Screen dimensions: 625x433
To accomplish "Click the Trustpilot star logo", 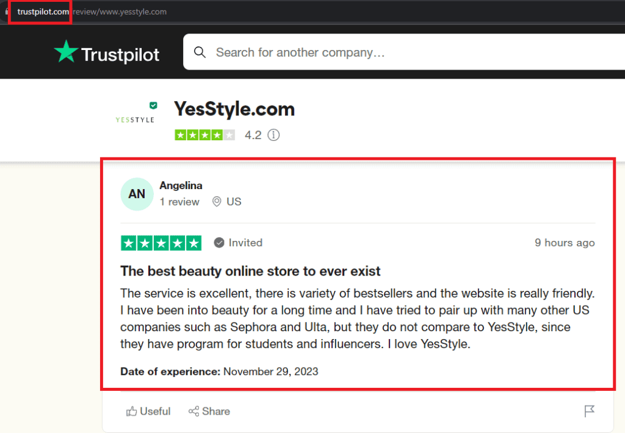I will click(66, 52).
